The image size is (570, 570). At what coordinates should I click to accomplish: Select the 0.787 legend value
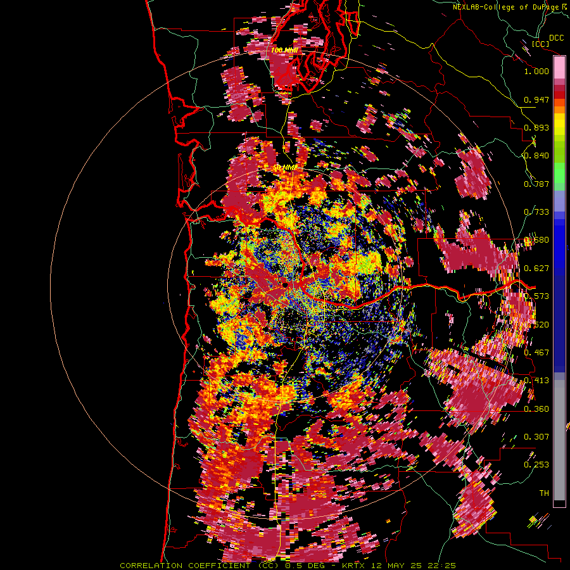tap(536, 184)
